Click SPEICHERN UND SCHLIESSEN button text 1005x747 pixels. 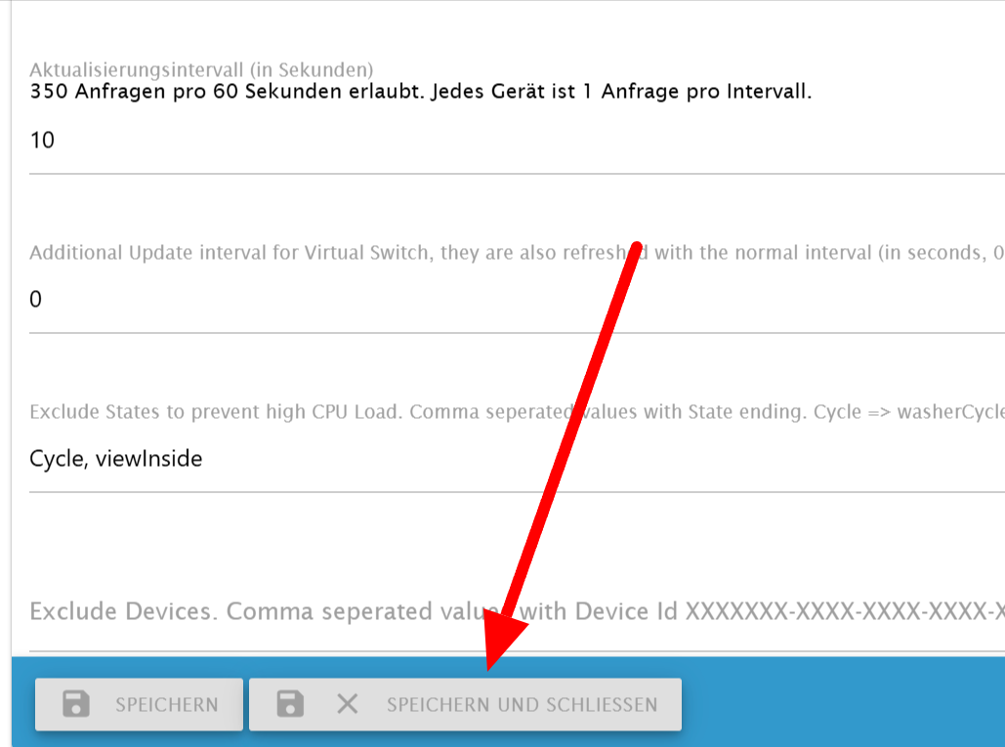click(522, 705)
